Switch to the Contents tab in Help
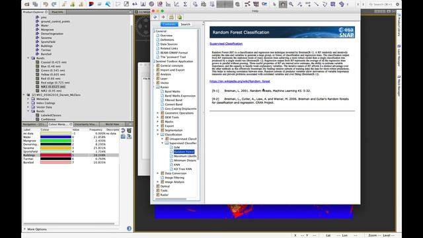The image size is (423, 238). [x=169, y=24]
